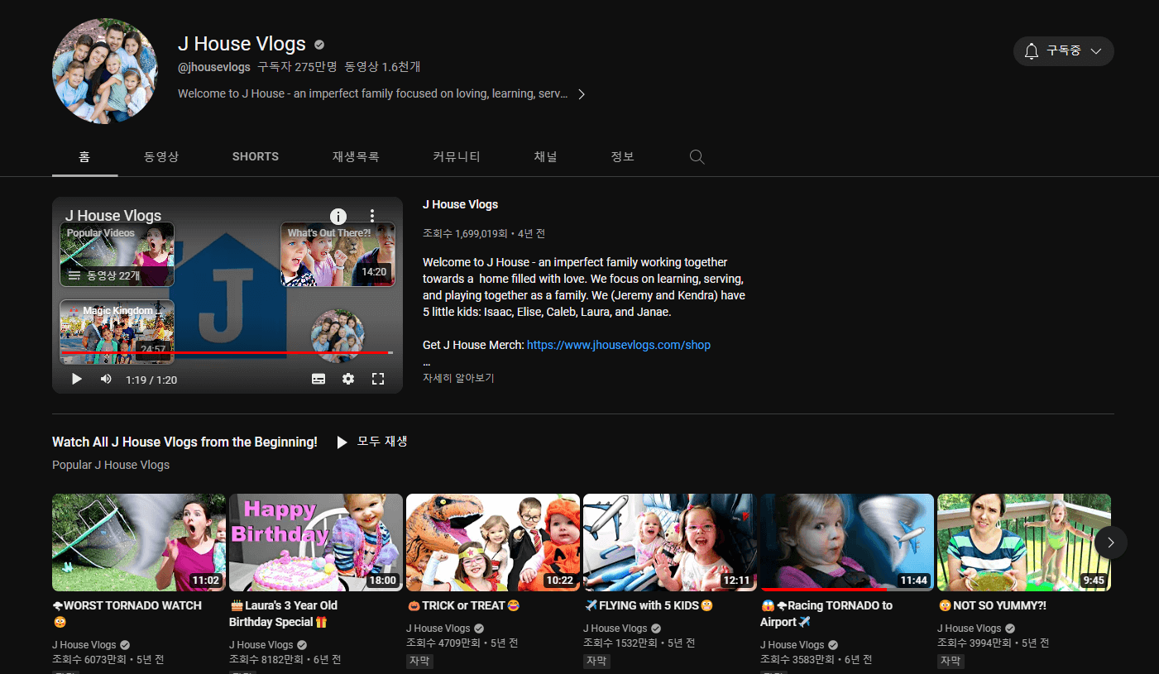This screenshot has height=674, width=1159.
Task: Open the three-dot menu in video player
Action: pos(372,216)
